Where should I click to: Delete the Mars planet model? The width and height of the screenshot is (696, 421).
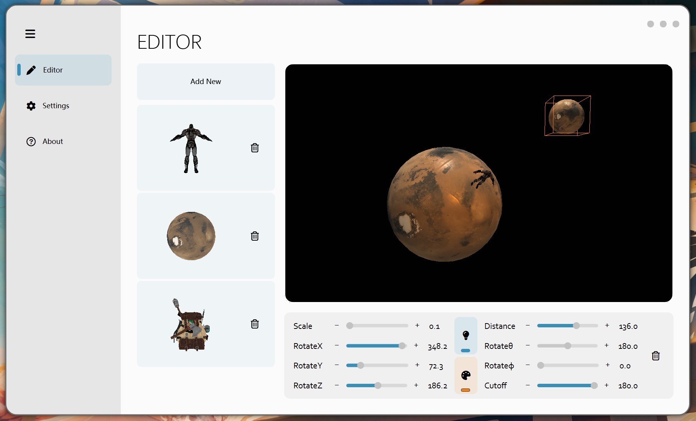click(x=255, y=236)
